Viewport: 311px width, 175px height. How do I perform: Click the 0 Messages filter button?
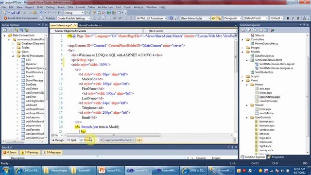click(52, 152)
